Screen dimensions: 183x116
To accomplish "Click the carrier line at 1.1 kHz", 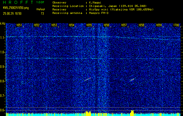I will click(x=93, y=38).
